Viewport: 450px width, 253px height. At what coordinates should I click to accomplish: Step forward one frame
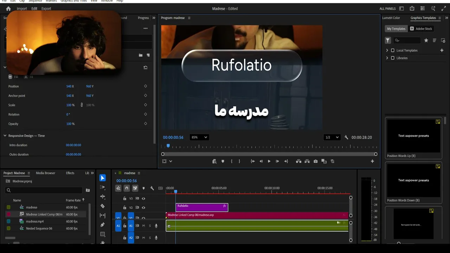pos(277,161)
